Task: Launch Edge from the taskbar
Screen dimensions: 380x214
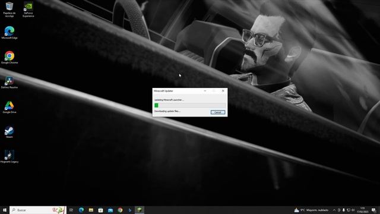Action: [81, 210]
